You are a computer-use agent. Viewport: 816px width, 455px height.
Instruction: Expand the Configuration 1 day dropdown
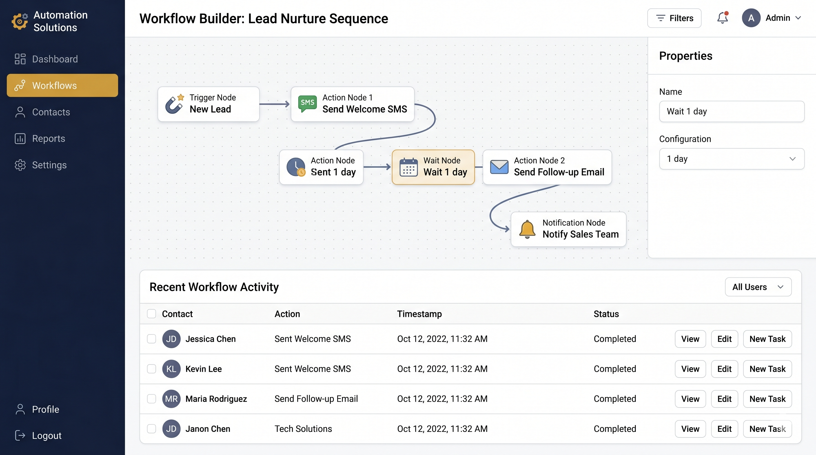[x=731, y=159]
